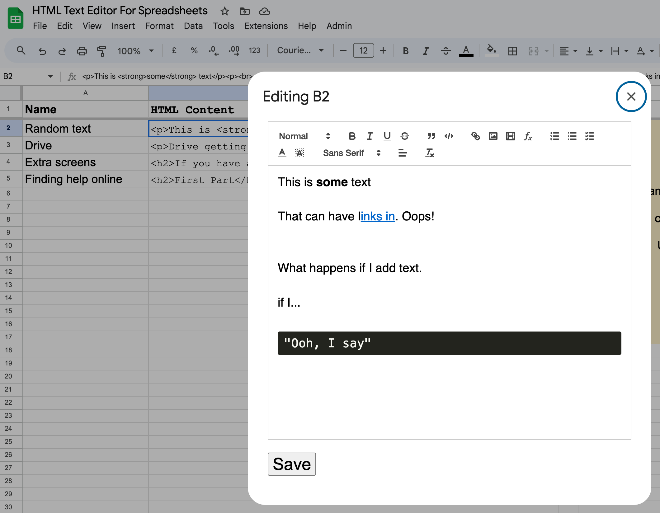Viewport: 660px width, 513px height.
Task: Toggle bold in the editor toolbar
Action: (352, 136)
